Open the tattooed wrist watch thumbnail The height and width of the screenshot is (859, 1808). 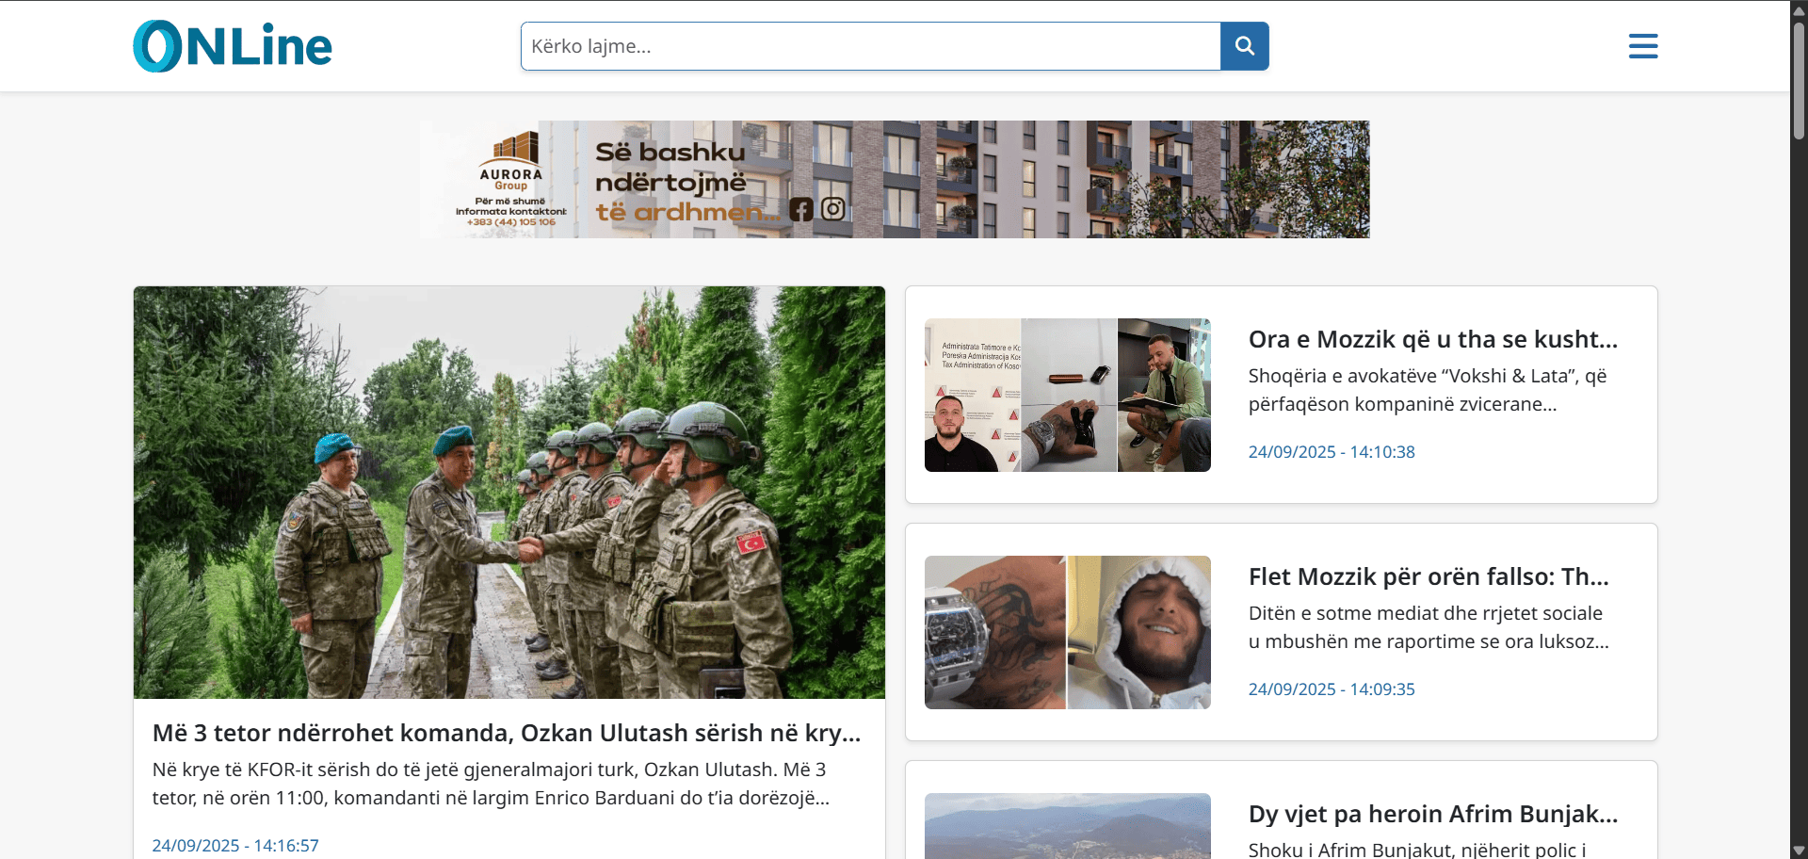1067,632
